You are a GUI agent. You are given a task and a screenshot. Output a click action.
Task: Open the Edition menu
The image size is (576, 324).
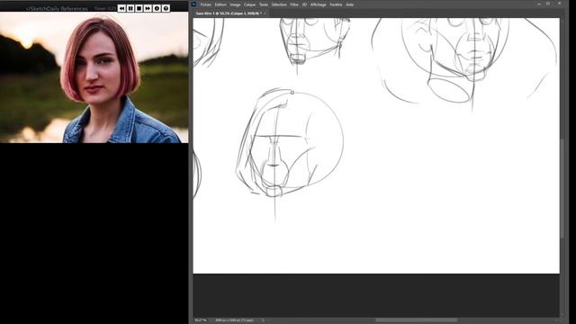point(220,4)
